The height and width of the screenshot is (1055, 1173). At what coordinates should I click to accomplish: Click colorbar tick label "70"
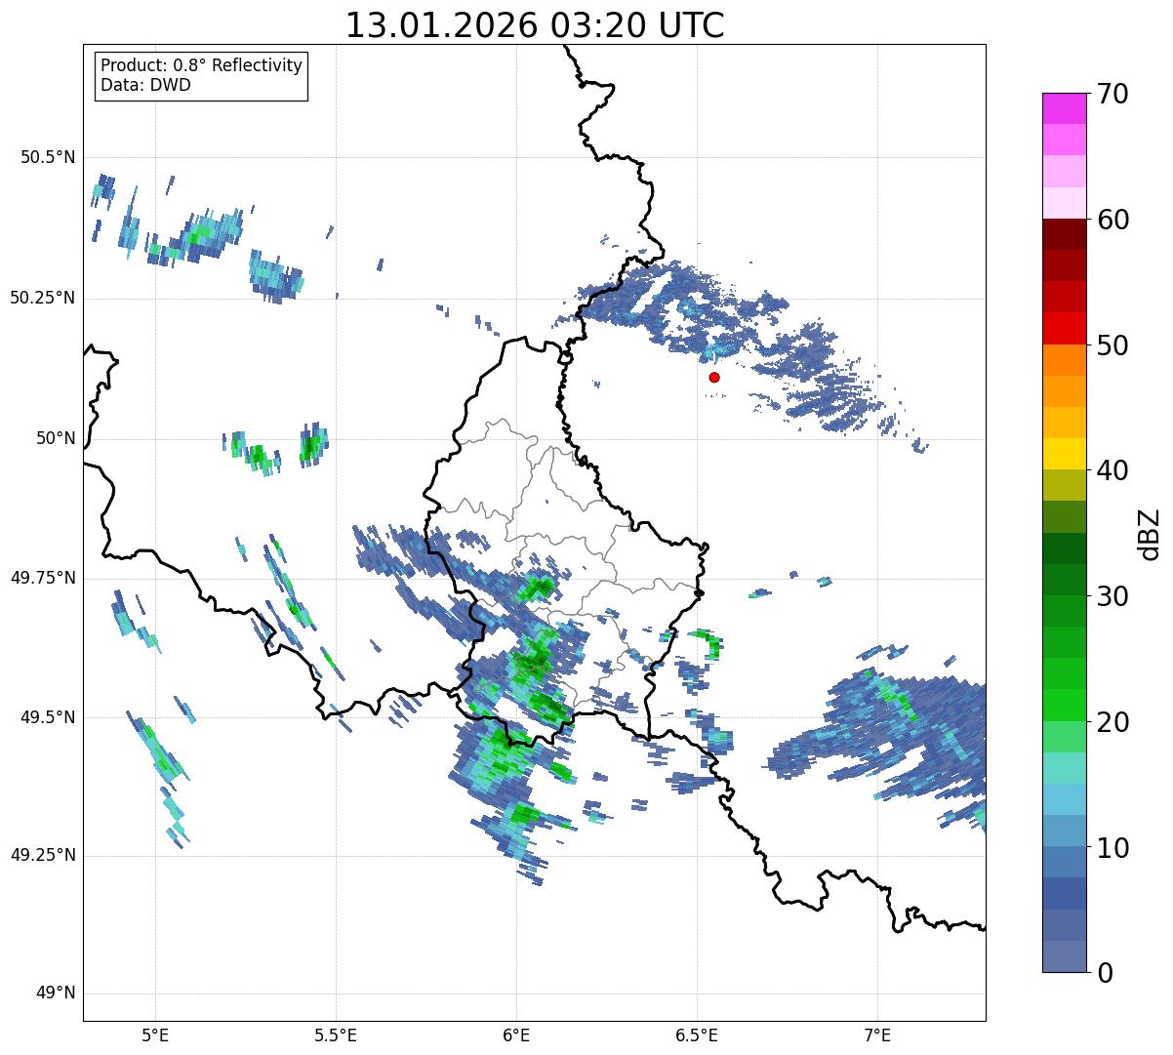click(x=1113, y=95)
